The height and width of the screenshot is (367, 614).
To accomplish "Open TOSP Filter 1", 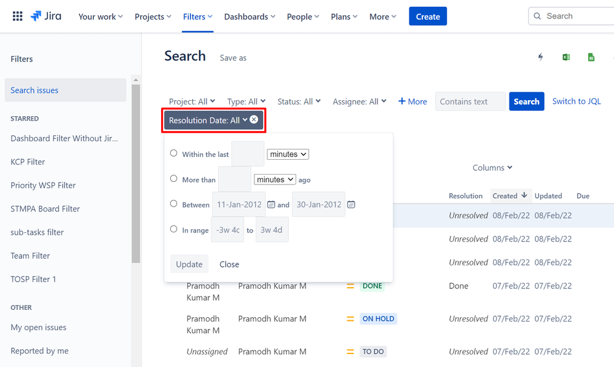I will 33,279.
